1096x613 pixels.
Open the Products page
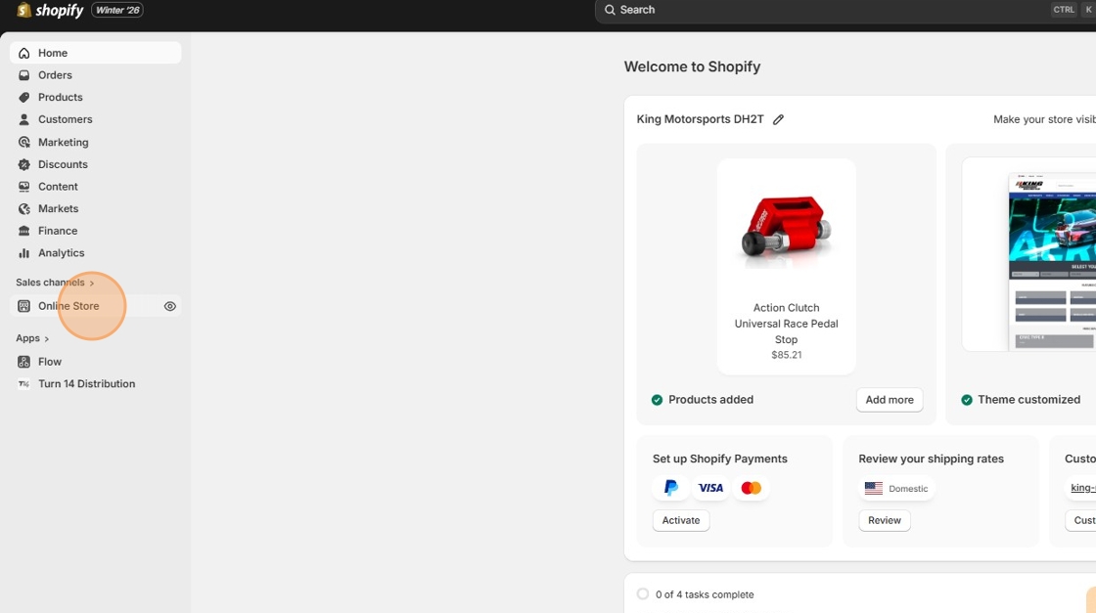96,97
